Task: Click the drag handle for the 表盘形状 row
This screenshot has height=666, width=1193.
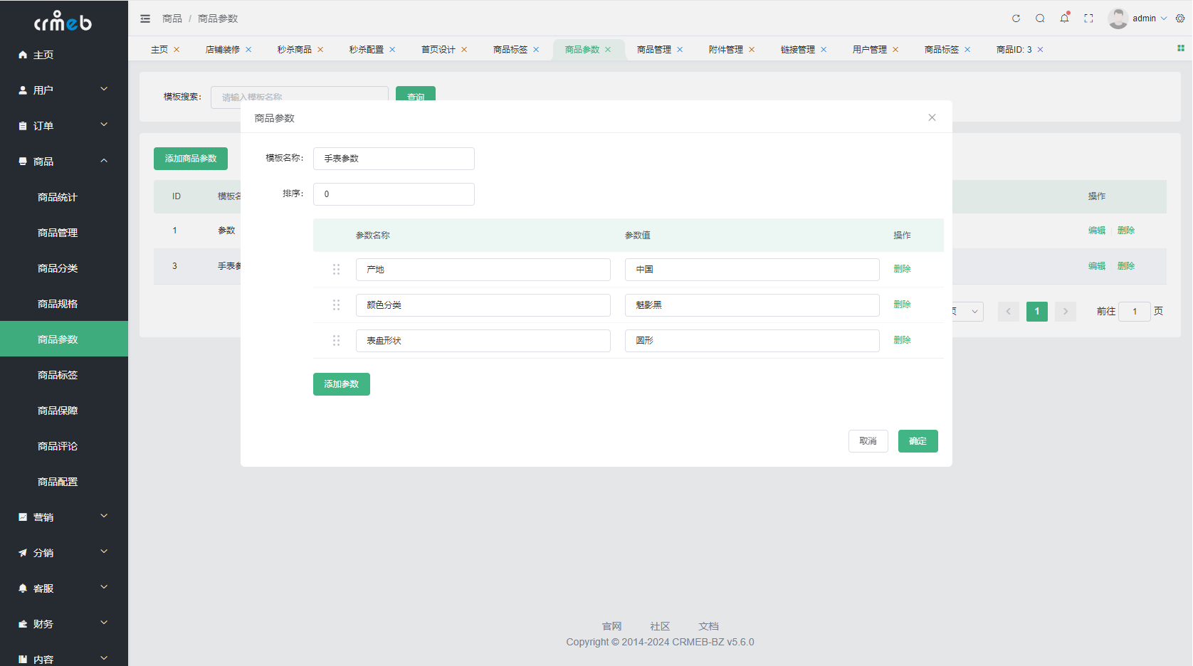Action: [336, 341]
